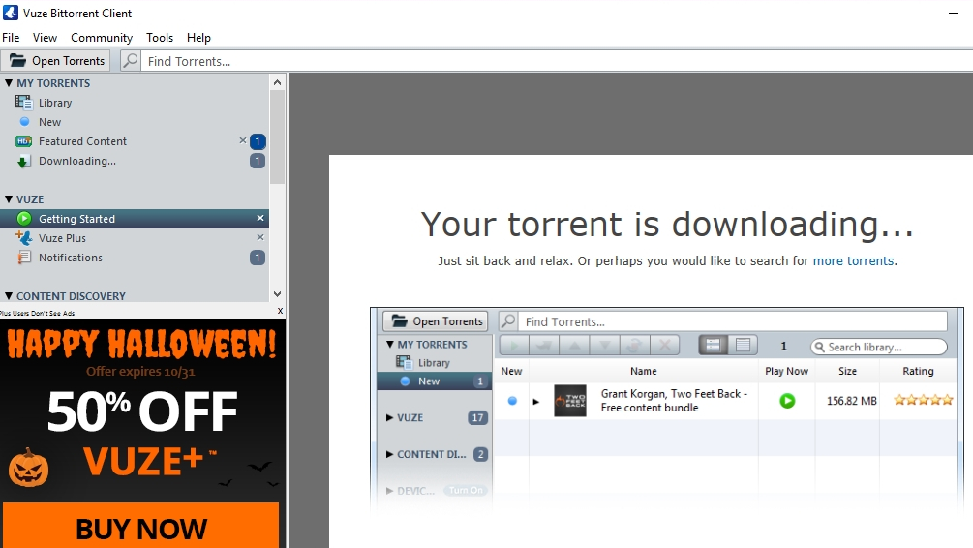The image size is (973, 548).
Task: Focus the Find Torrents search field
Action: point(557,61)
